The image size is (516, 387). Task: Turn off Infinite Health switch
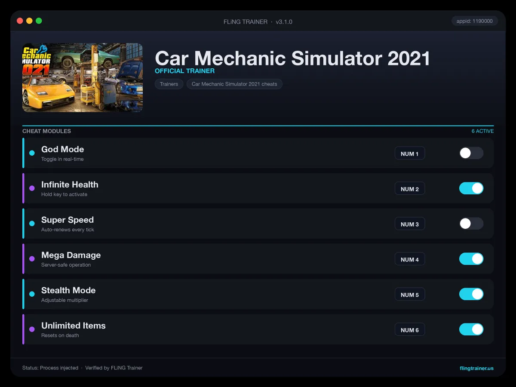471,188
